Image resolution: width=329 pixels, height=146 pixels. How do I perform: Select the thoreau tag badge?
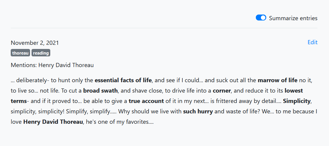(20, 53)
